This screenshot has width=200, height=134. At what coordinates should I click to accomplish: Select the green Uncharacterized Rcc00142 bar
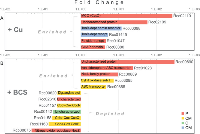pos(67,112)
